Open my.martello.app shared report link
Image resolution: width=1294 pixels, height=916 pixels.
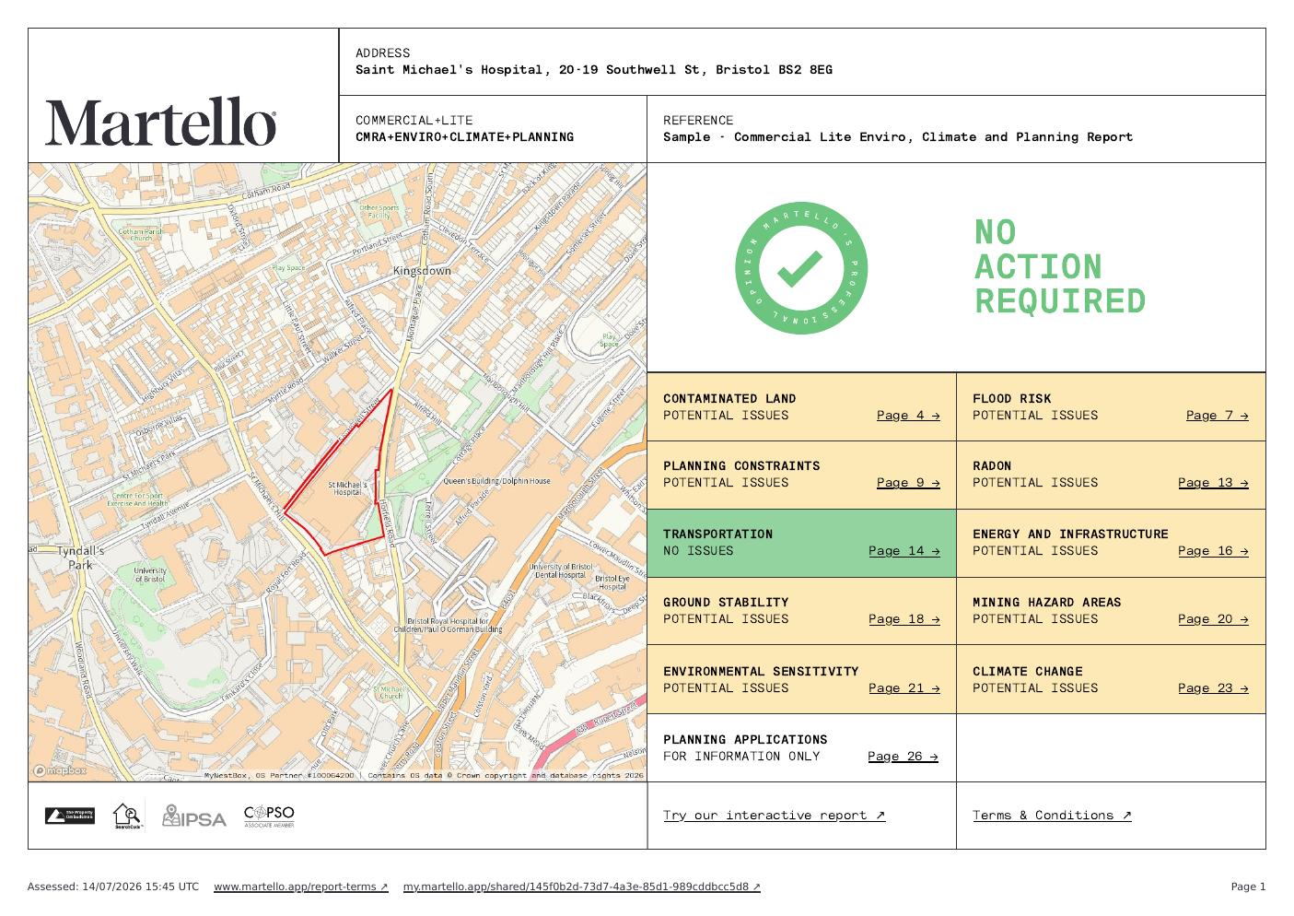coord(582,887)
